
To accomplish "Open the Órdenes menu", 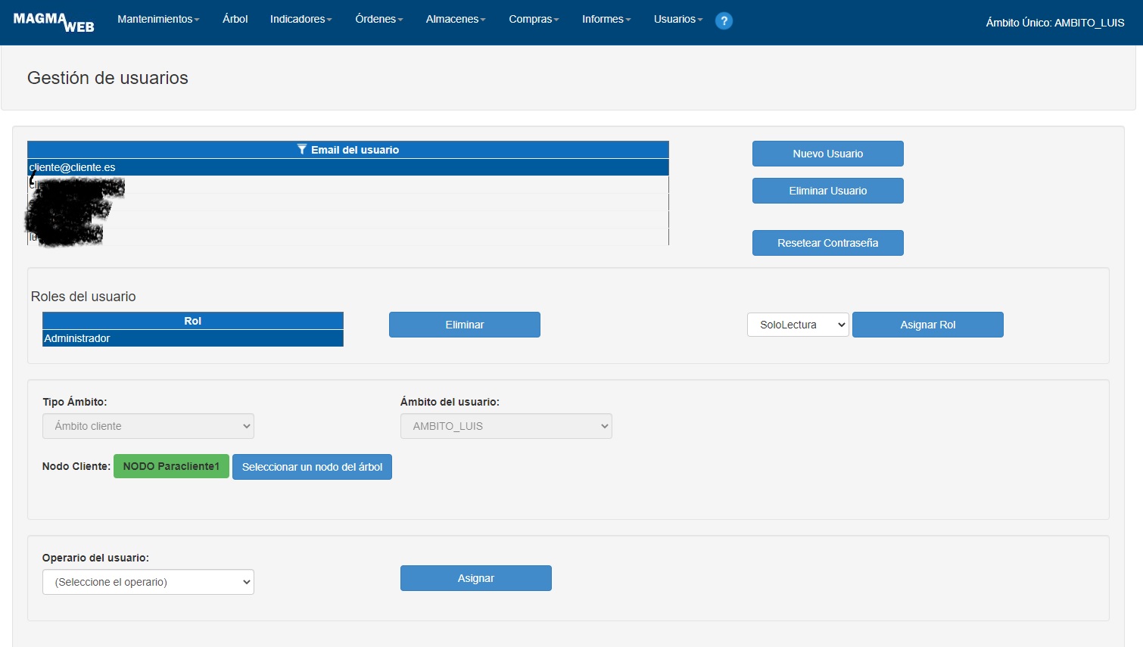I will pyautogui.click(x=378, y=20).
